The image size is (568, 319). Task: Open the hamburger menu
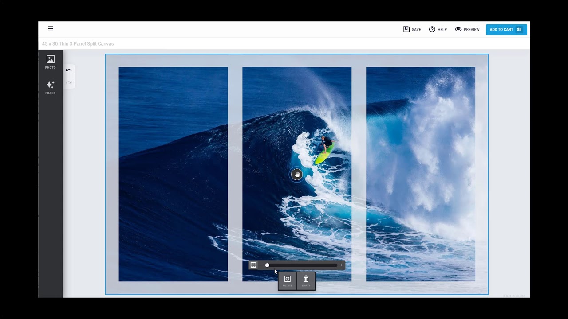(51, 29)
